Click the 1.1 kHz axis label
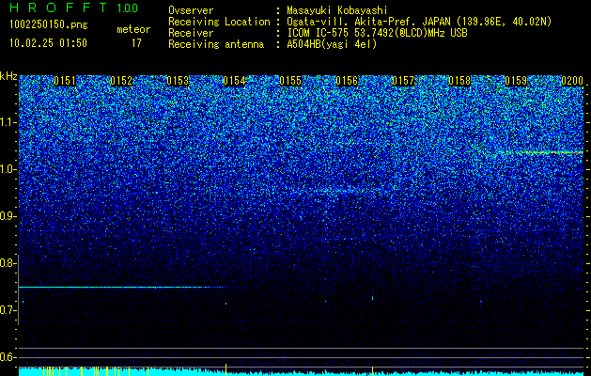The image size is (591, 376). 8,122
